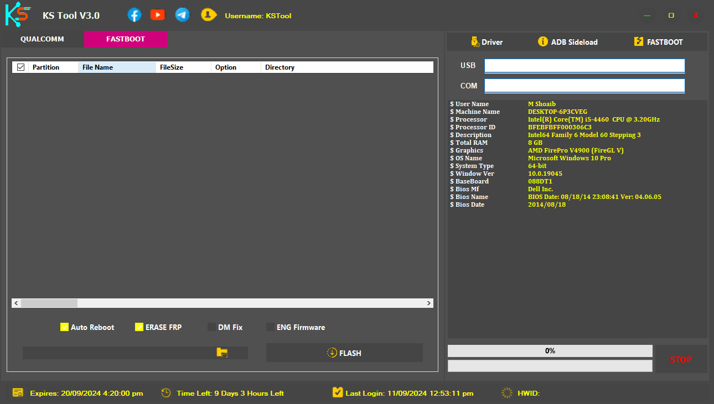Click the 088DT1 baseboard value
714x404 pixels.
pyautogui.click(x=540, y=181)
